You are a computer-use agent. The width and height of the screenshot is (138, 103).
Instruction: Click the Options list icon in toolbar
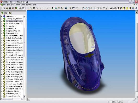click(59, 8)
